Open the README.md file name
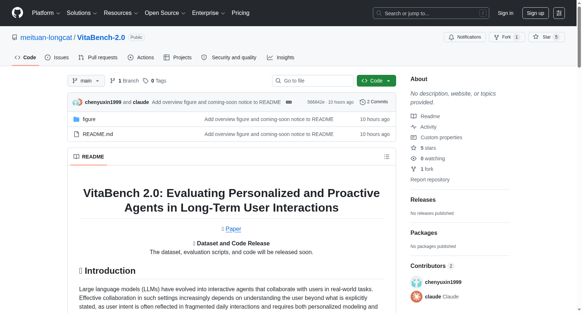582x313 pixels. [x=98, y=134]
